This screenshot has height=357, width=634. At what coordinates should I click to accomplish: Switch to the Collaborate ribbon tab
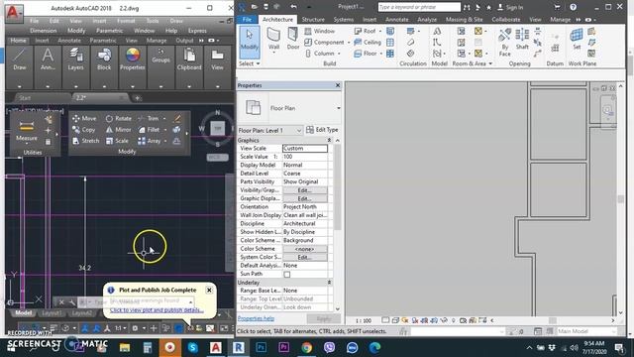pyautogui.click(x=506, y=19)
